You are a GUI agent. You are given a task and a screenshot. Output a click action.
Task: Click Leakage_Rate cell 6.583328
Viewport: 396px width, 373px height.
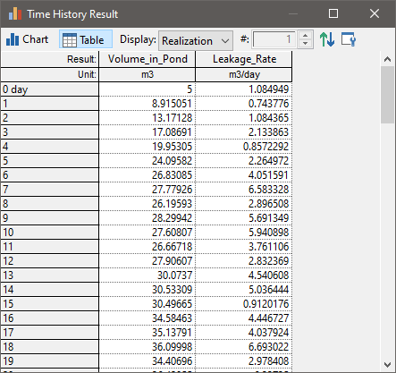[x=244, y=190]
